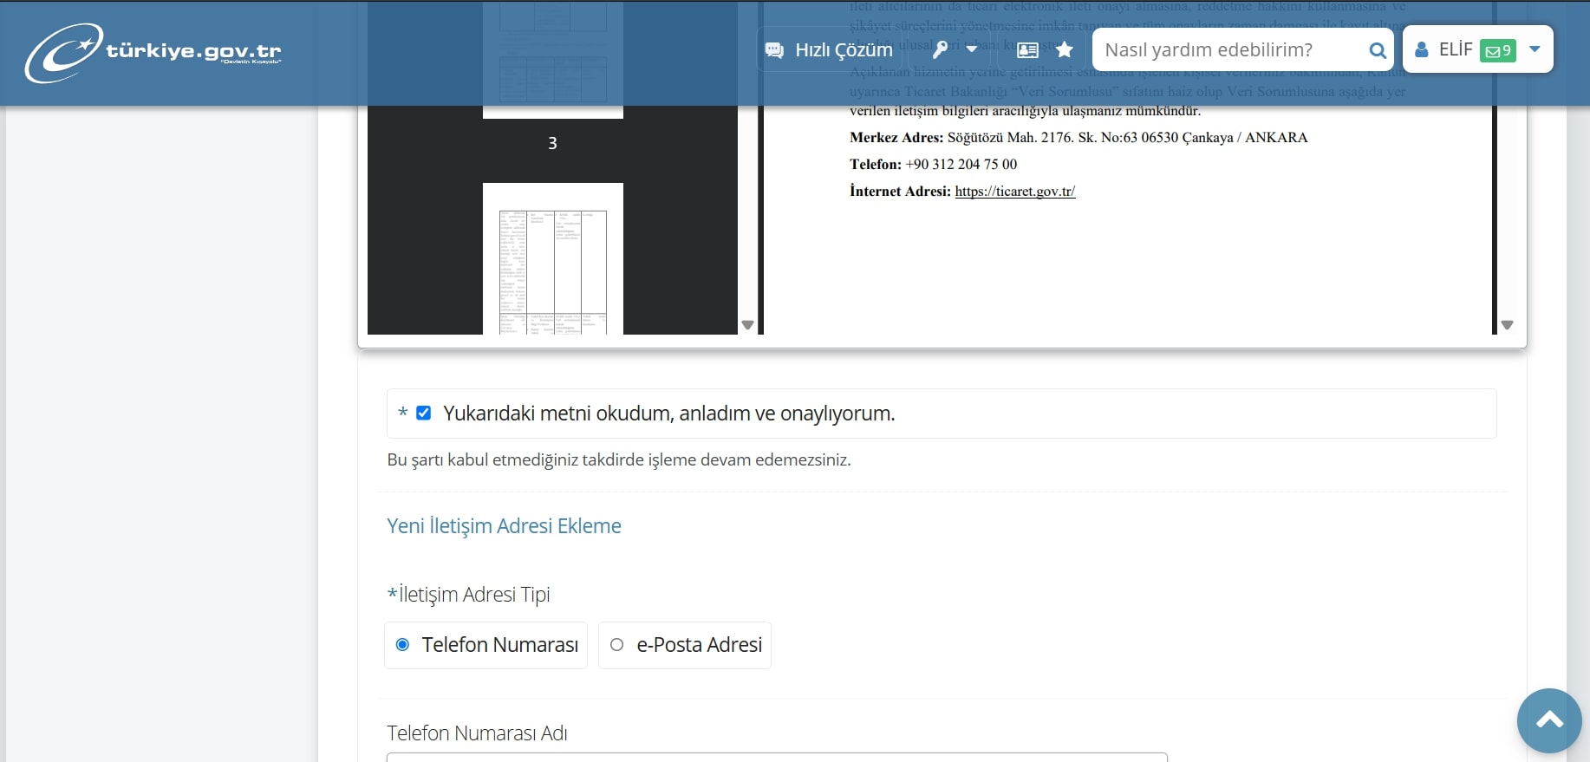
Task: Click the thumbnail panel scroll-down arrow
Action: pyautogui.click(x=747, y=325)
